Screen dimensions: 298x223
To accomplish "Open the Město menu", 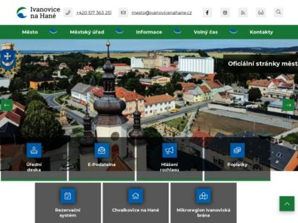I will coord(30,32).
